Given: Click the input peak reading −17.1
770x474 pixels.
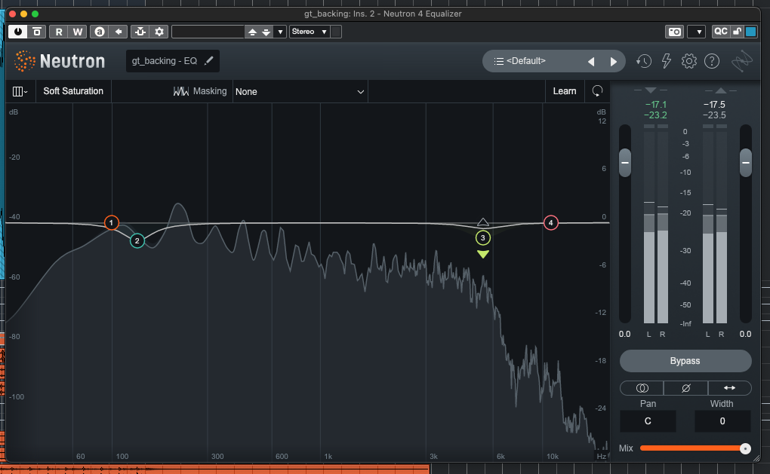Looking at the screenshot, I should tap(656, 105).
